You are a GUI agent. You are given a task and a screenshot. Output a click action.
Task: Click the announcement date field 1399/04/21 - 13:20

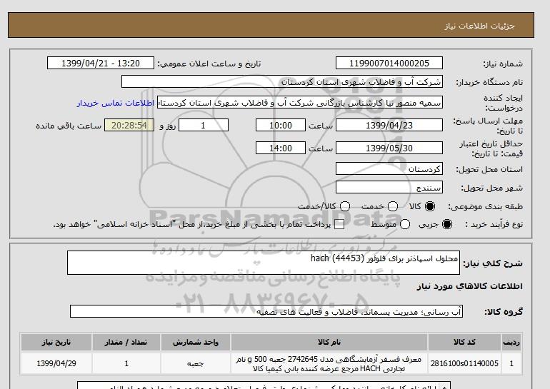point(101,64)
